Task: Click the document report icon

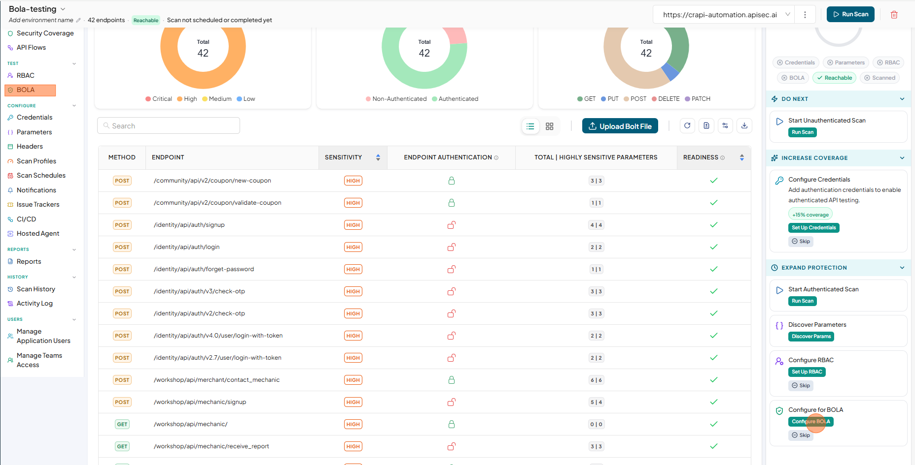Action: coord(706,126)
